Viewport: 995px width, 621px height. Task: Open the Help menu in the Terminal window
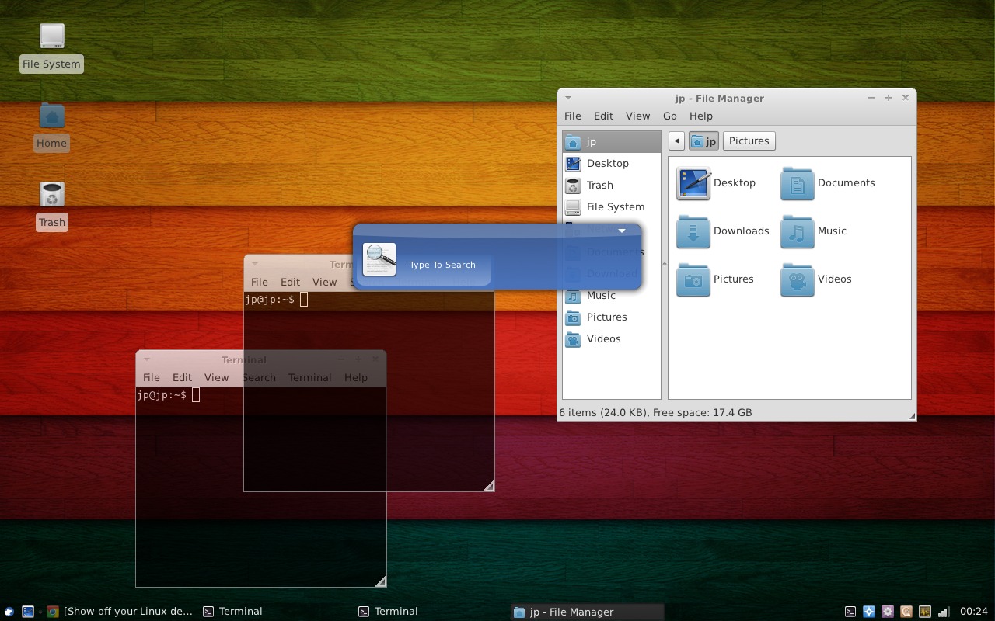click(355, 377)
